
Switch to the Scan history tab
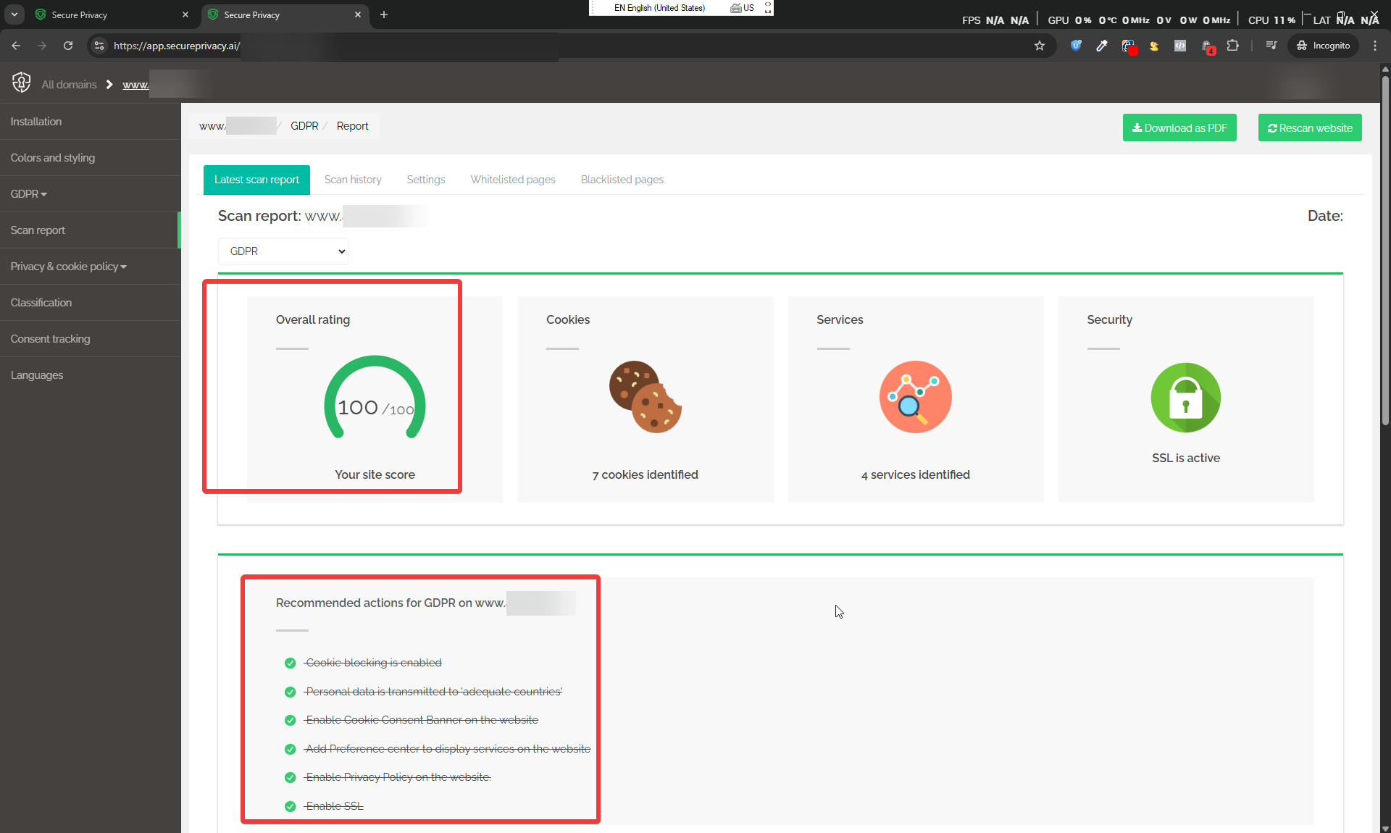[353, 179]
